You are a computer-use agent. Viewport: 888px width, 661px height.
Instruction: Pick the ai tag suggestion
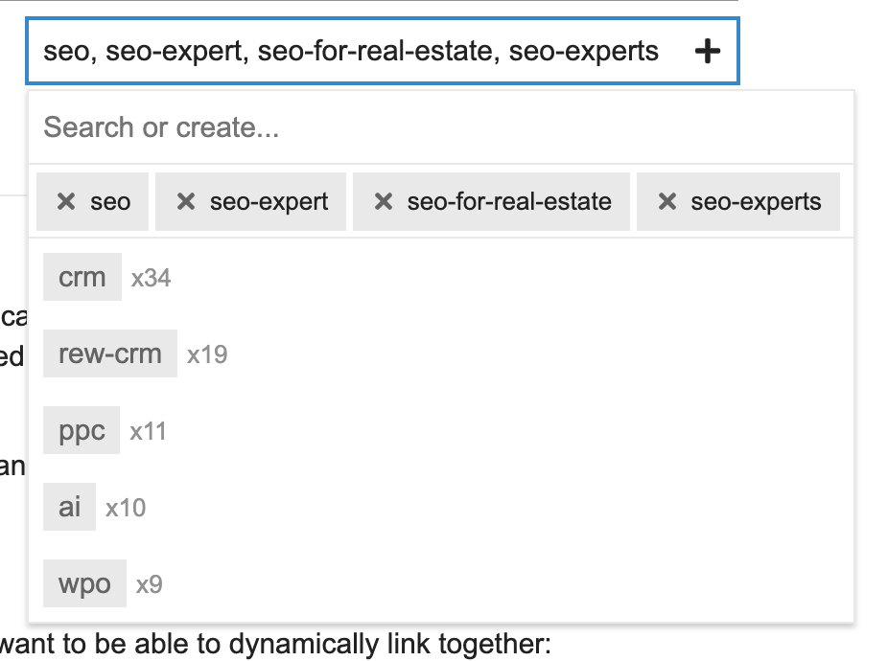[x=70, y=507]
